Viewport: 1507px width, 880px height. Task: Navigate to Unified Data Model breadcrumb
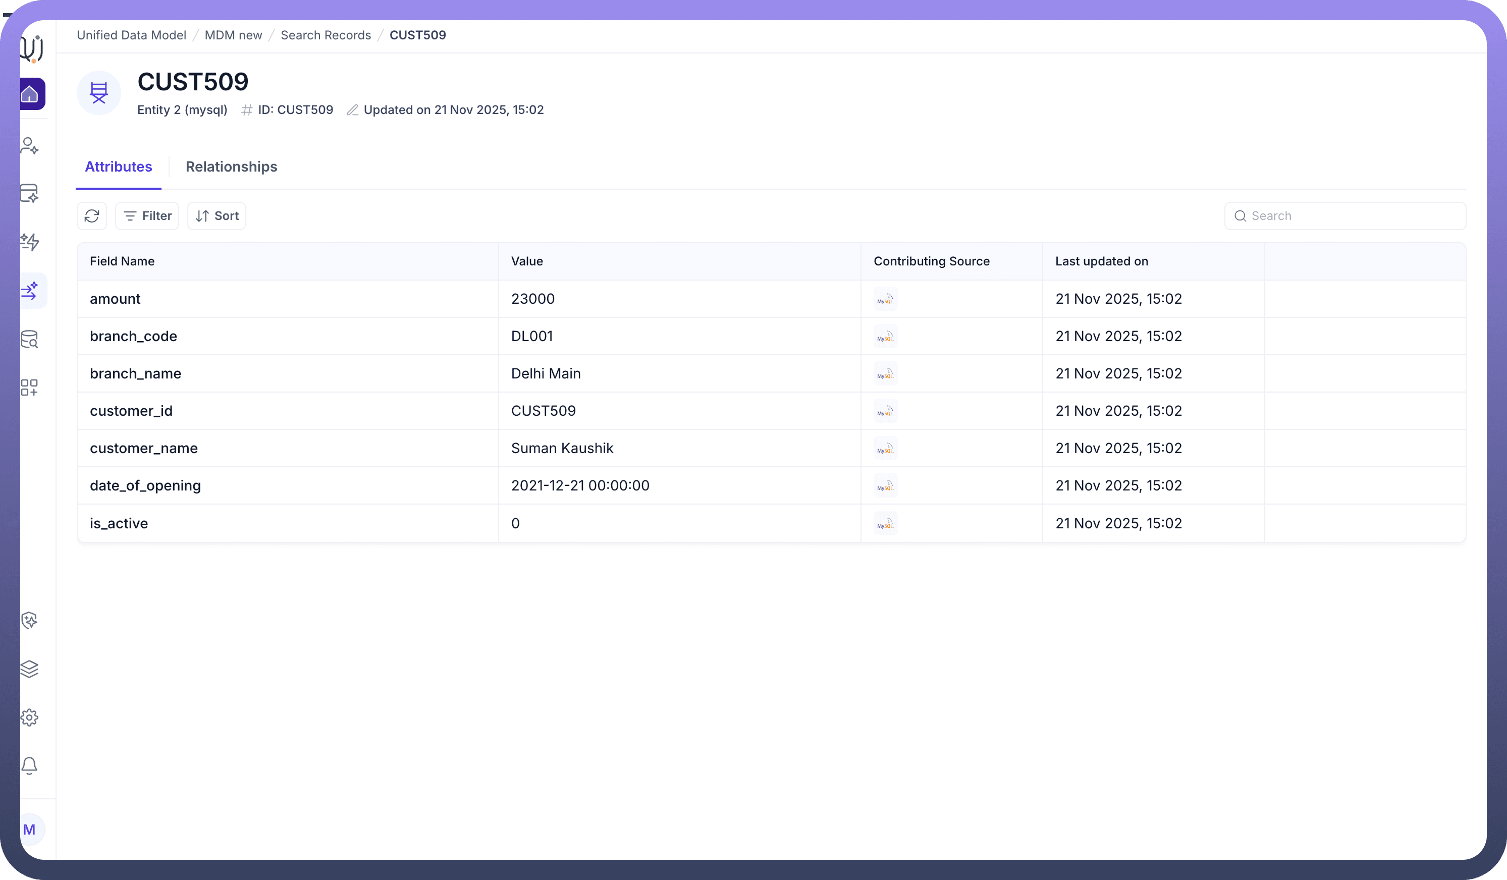click(x=132, y=35)
